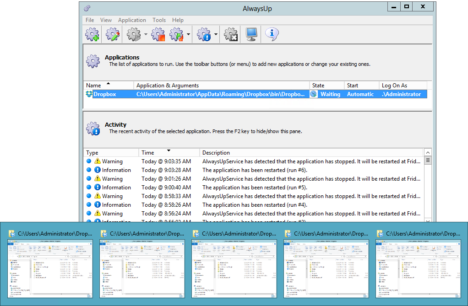
Task: Click the Restart Application toolbar icon
Action: point(176,34)
